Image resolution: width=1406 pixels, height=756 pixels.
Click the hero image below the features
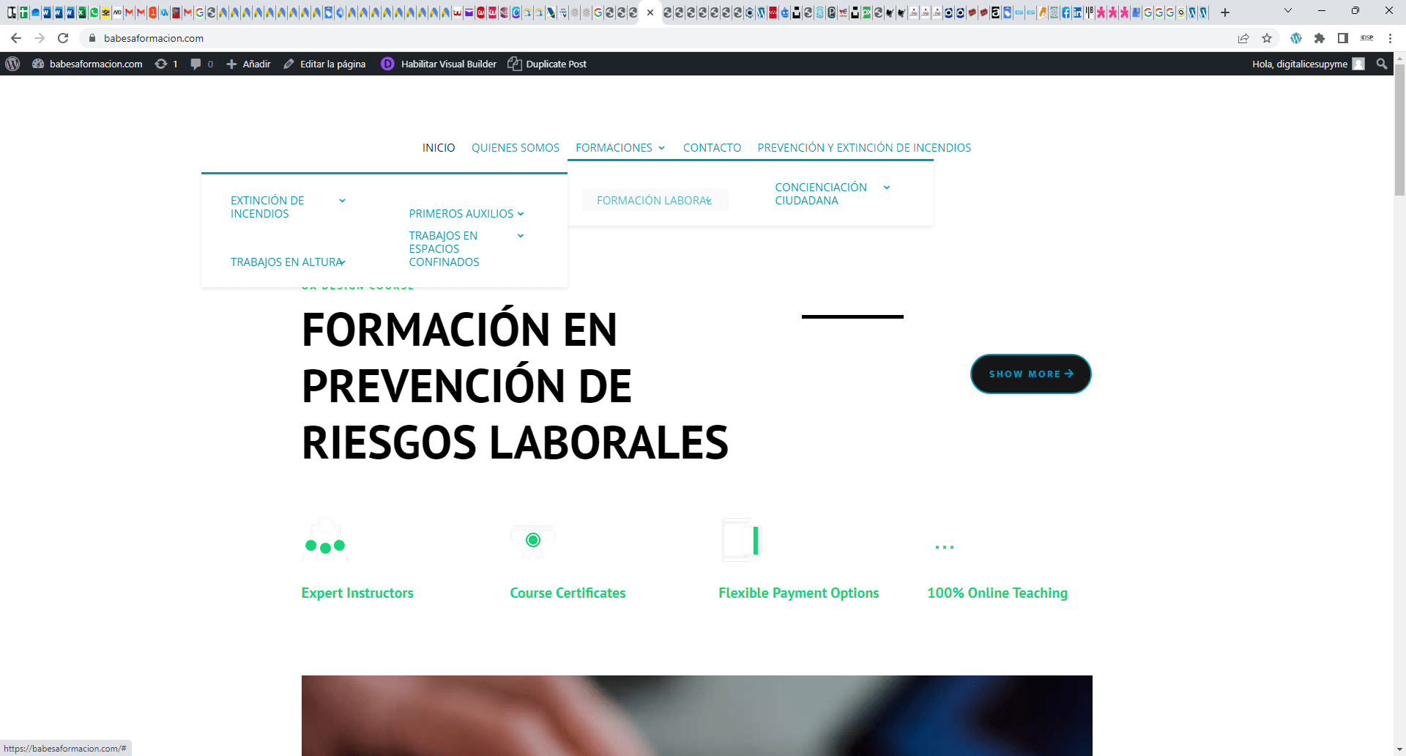(697, 716)
